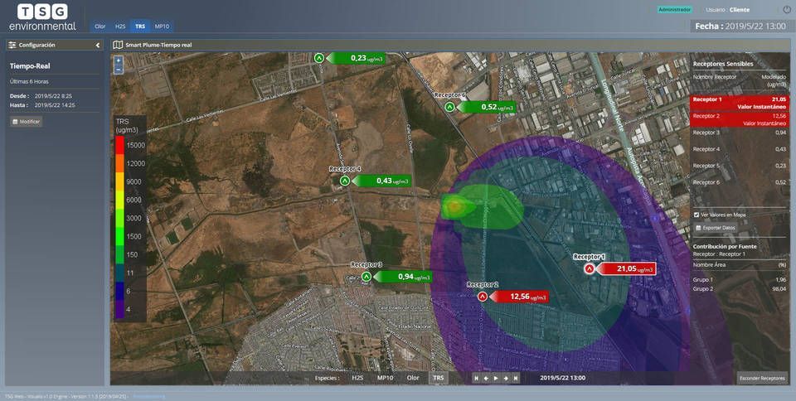Viewport: 796px width, 401px height.
Task: Zoom out on the map
Action: pyautogui.click(x=119, y=70)
